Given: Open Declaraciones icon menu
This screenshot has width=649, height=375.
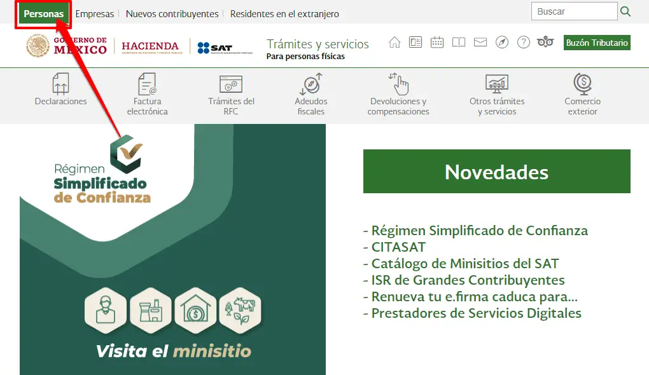Looking at the screenshot, I should tap(61, 90).
